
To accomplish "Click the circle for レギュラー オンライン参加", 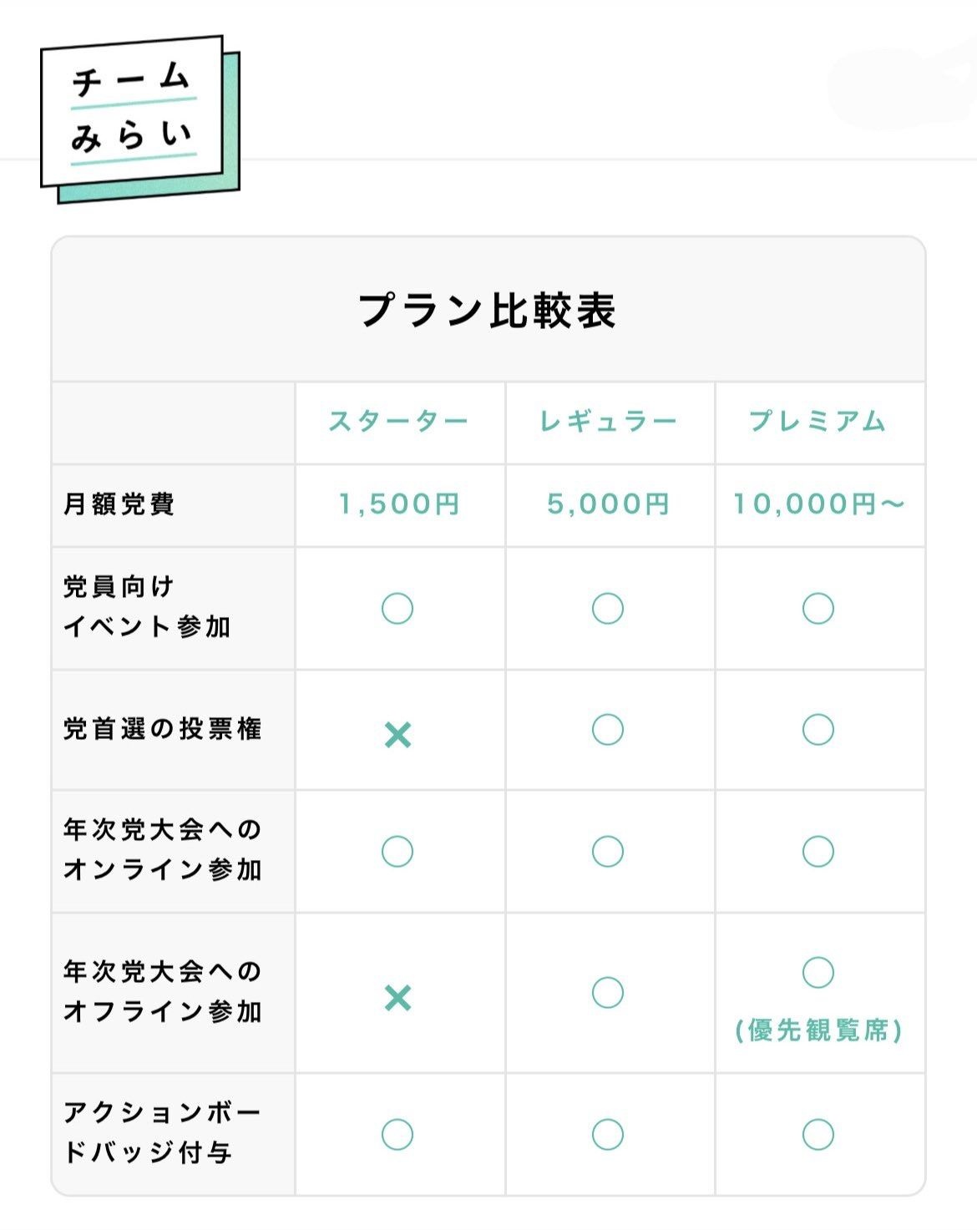I will coord(608,852).
